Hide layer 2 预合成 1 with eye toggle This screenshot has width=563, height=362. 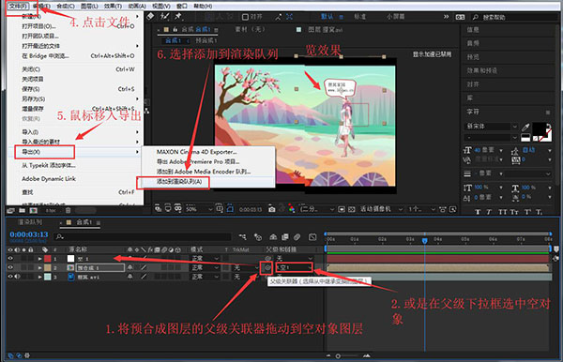(x=10, y=267)
